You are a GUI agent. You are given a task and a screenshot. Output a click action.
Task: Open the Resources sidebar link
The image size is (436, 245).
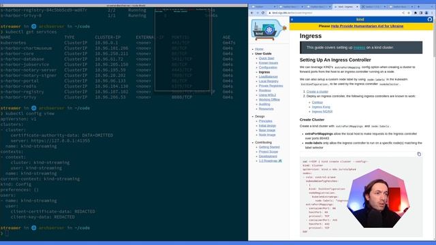(x=266, y=109)
